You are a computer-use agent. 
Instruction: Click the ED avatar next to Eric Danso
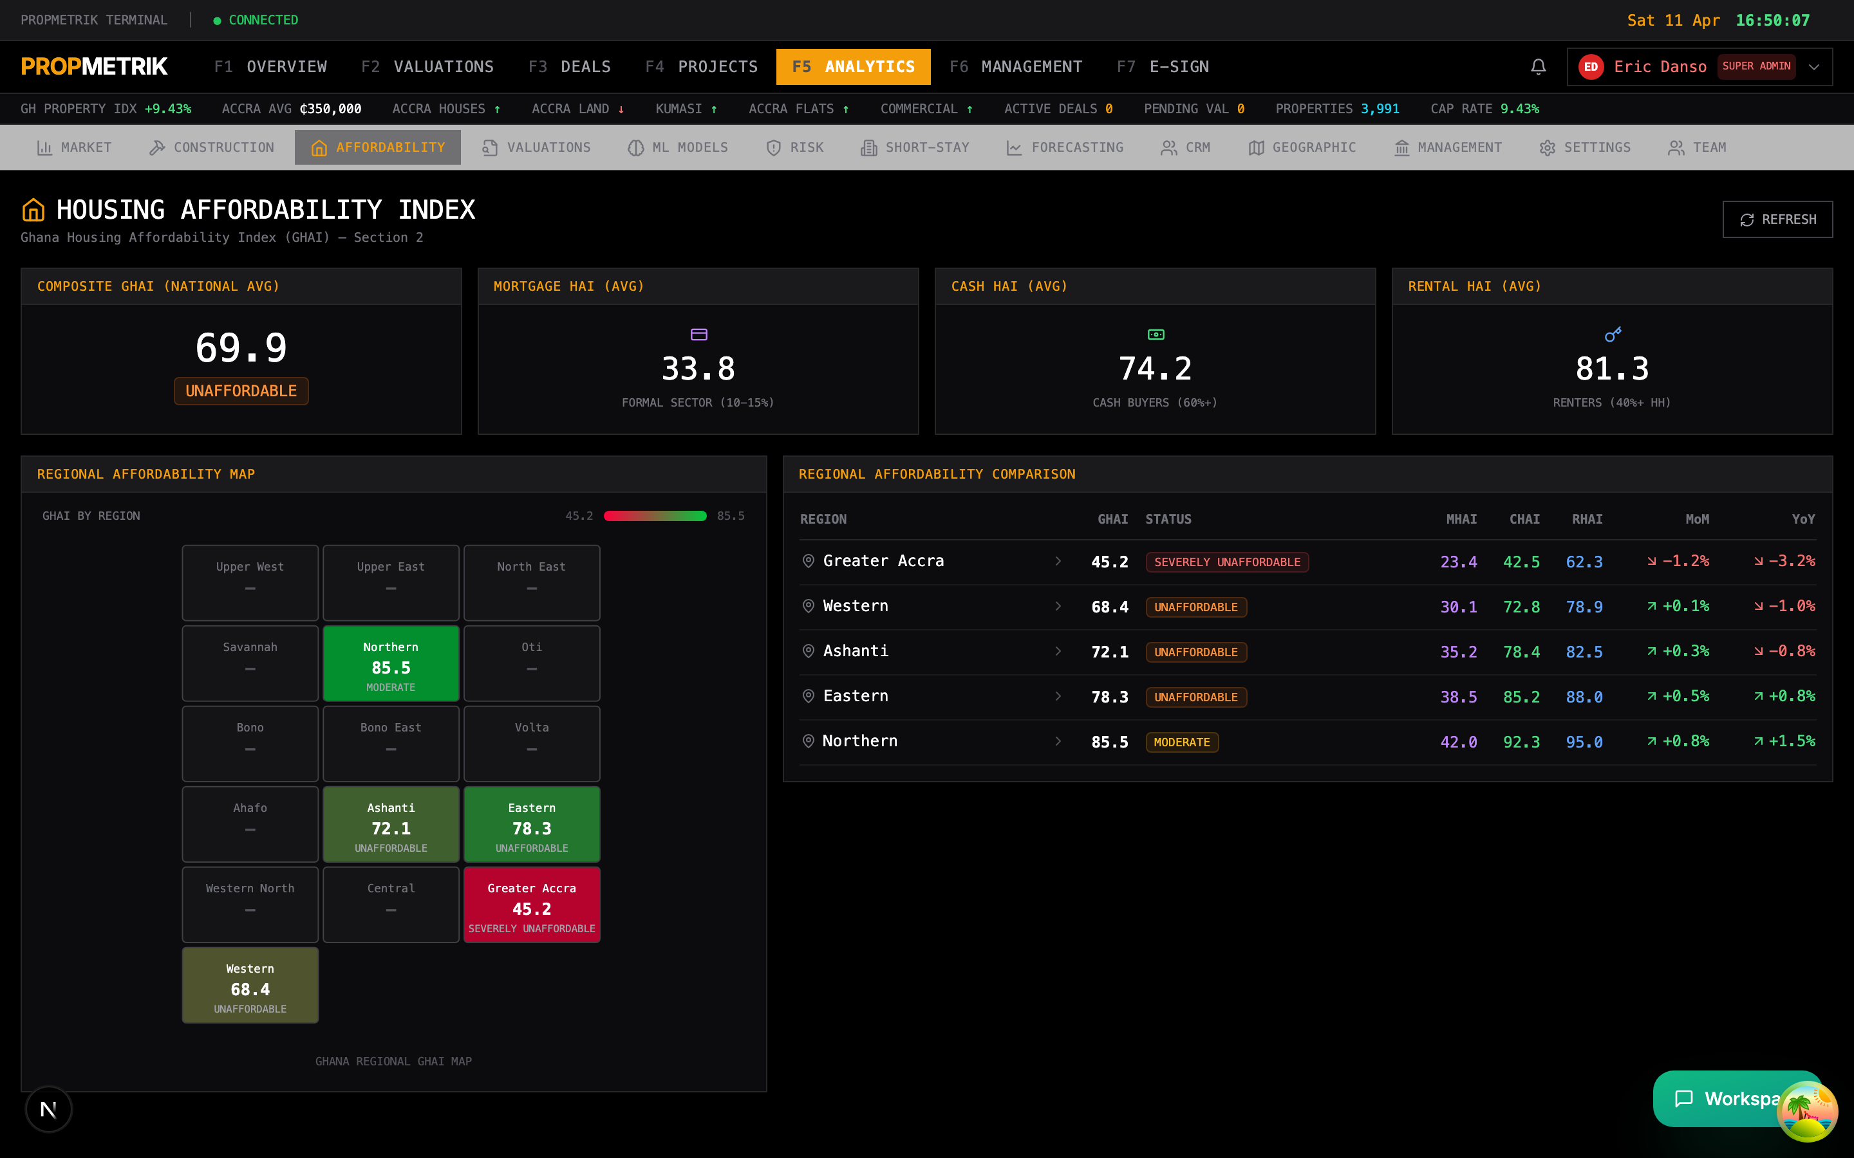1591,67
